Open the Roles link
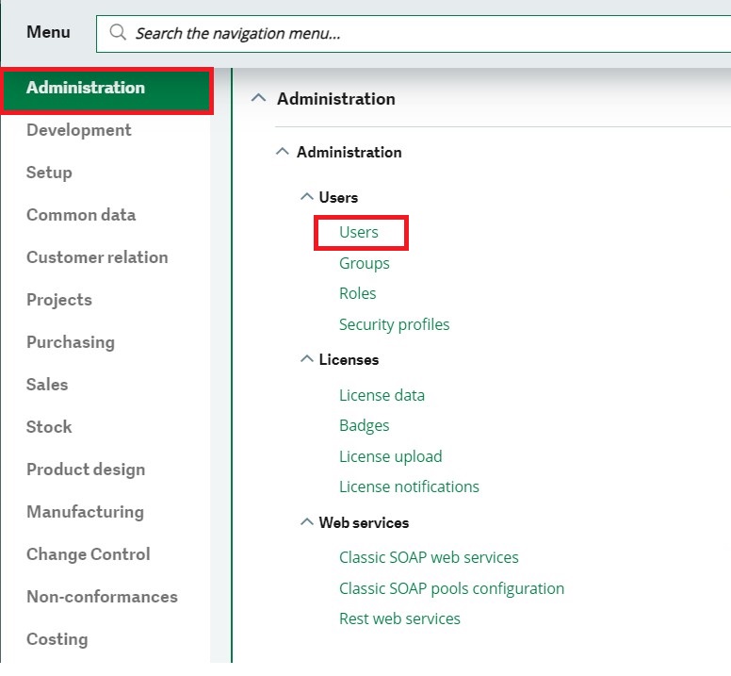The image size is (731, 676). tap(357, 293)
